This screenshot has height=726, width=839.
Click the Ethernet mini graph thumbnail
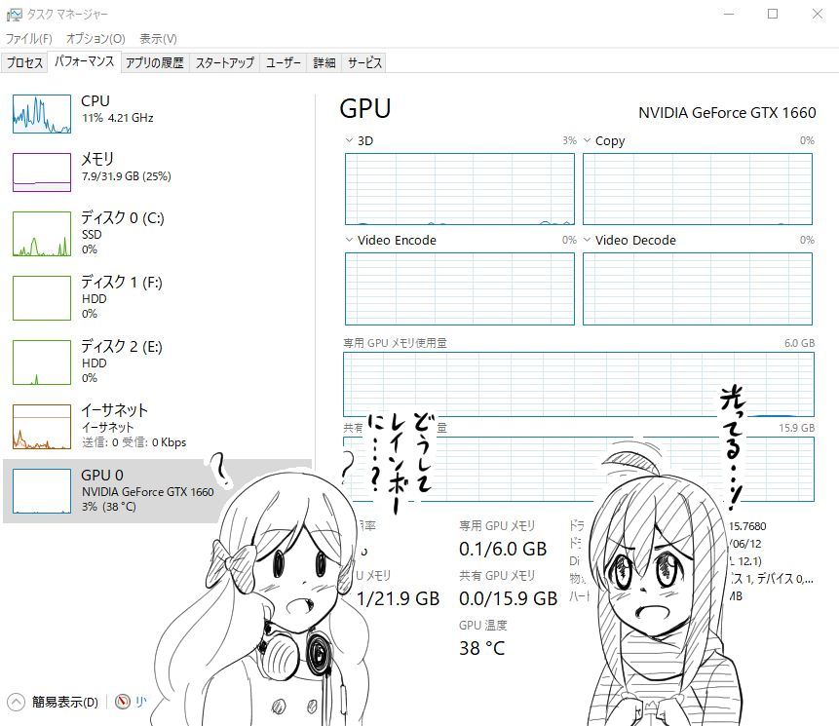click(x=42, y=427)
